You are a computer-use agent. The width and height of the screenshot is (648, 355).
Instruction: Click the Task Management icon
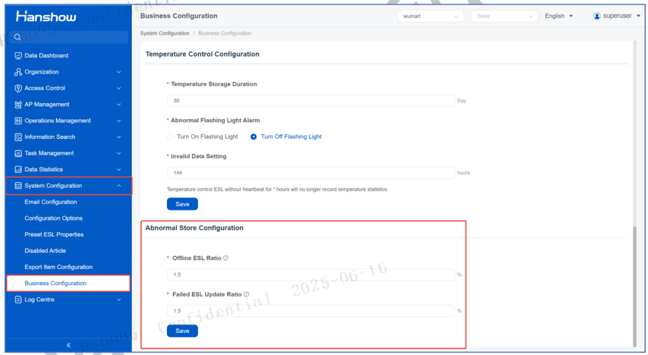click(18, 153)
